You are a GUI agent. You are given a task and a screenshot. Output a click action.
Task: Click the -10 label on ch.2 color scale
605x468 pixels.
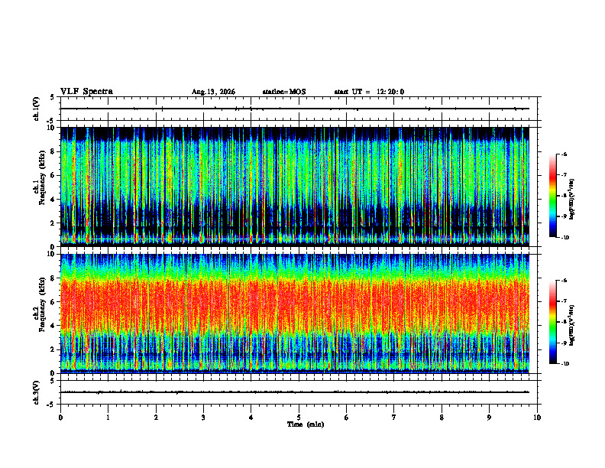565,364
